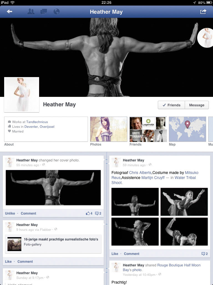Click the Message button
The image size is (213, 285).
click(x=197, y=105)
